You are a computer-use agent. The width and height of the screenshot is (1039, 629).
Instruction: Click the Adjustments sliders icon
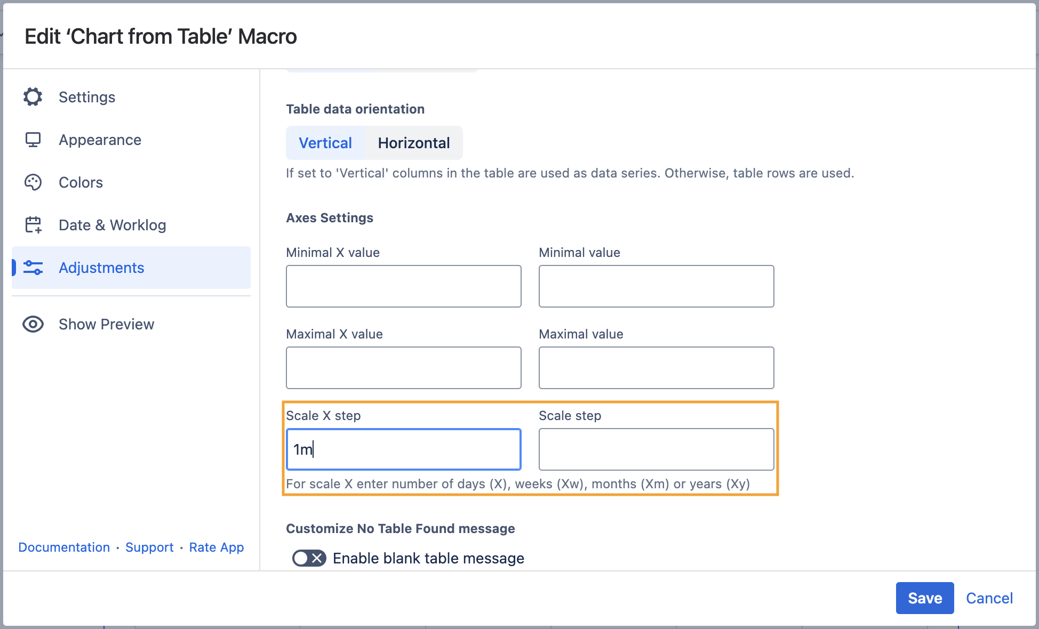tap(33, 268)
